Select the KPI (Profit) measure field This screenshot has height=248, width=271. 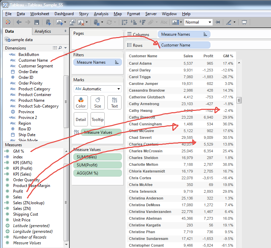click(x=23, y=168)
